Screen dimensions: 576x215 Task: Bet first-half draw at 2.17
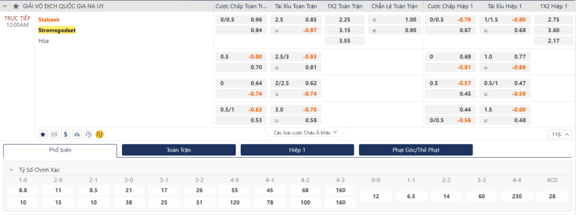(x=553, y=41)
